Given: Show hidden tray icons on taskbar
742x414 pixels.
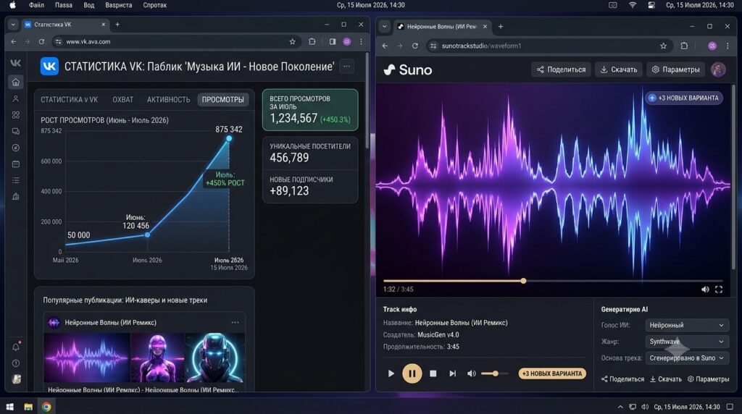Looking at the screenshot, I should pos(620,407).
